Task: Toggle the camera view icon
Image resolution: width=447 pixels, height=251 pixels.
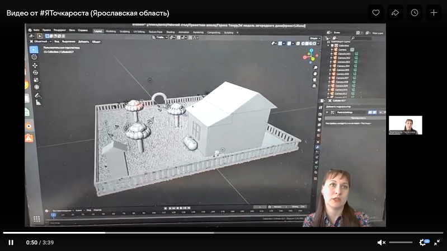Action: click(x=315, y=80)
